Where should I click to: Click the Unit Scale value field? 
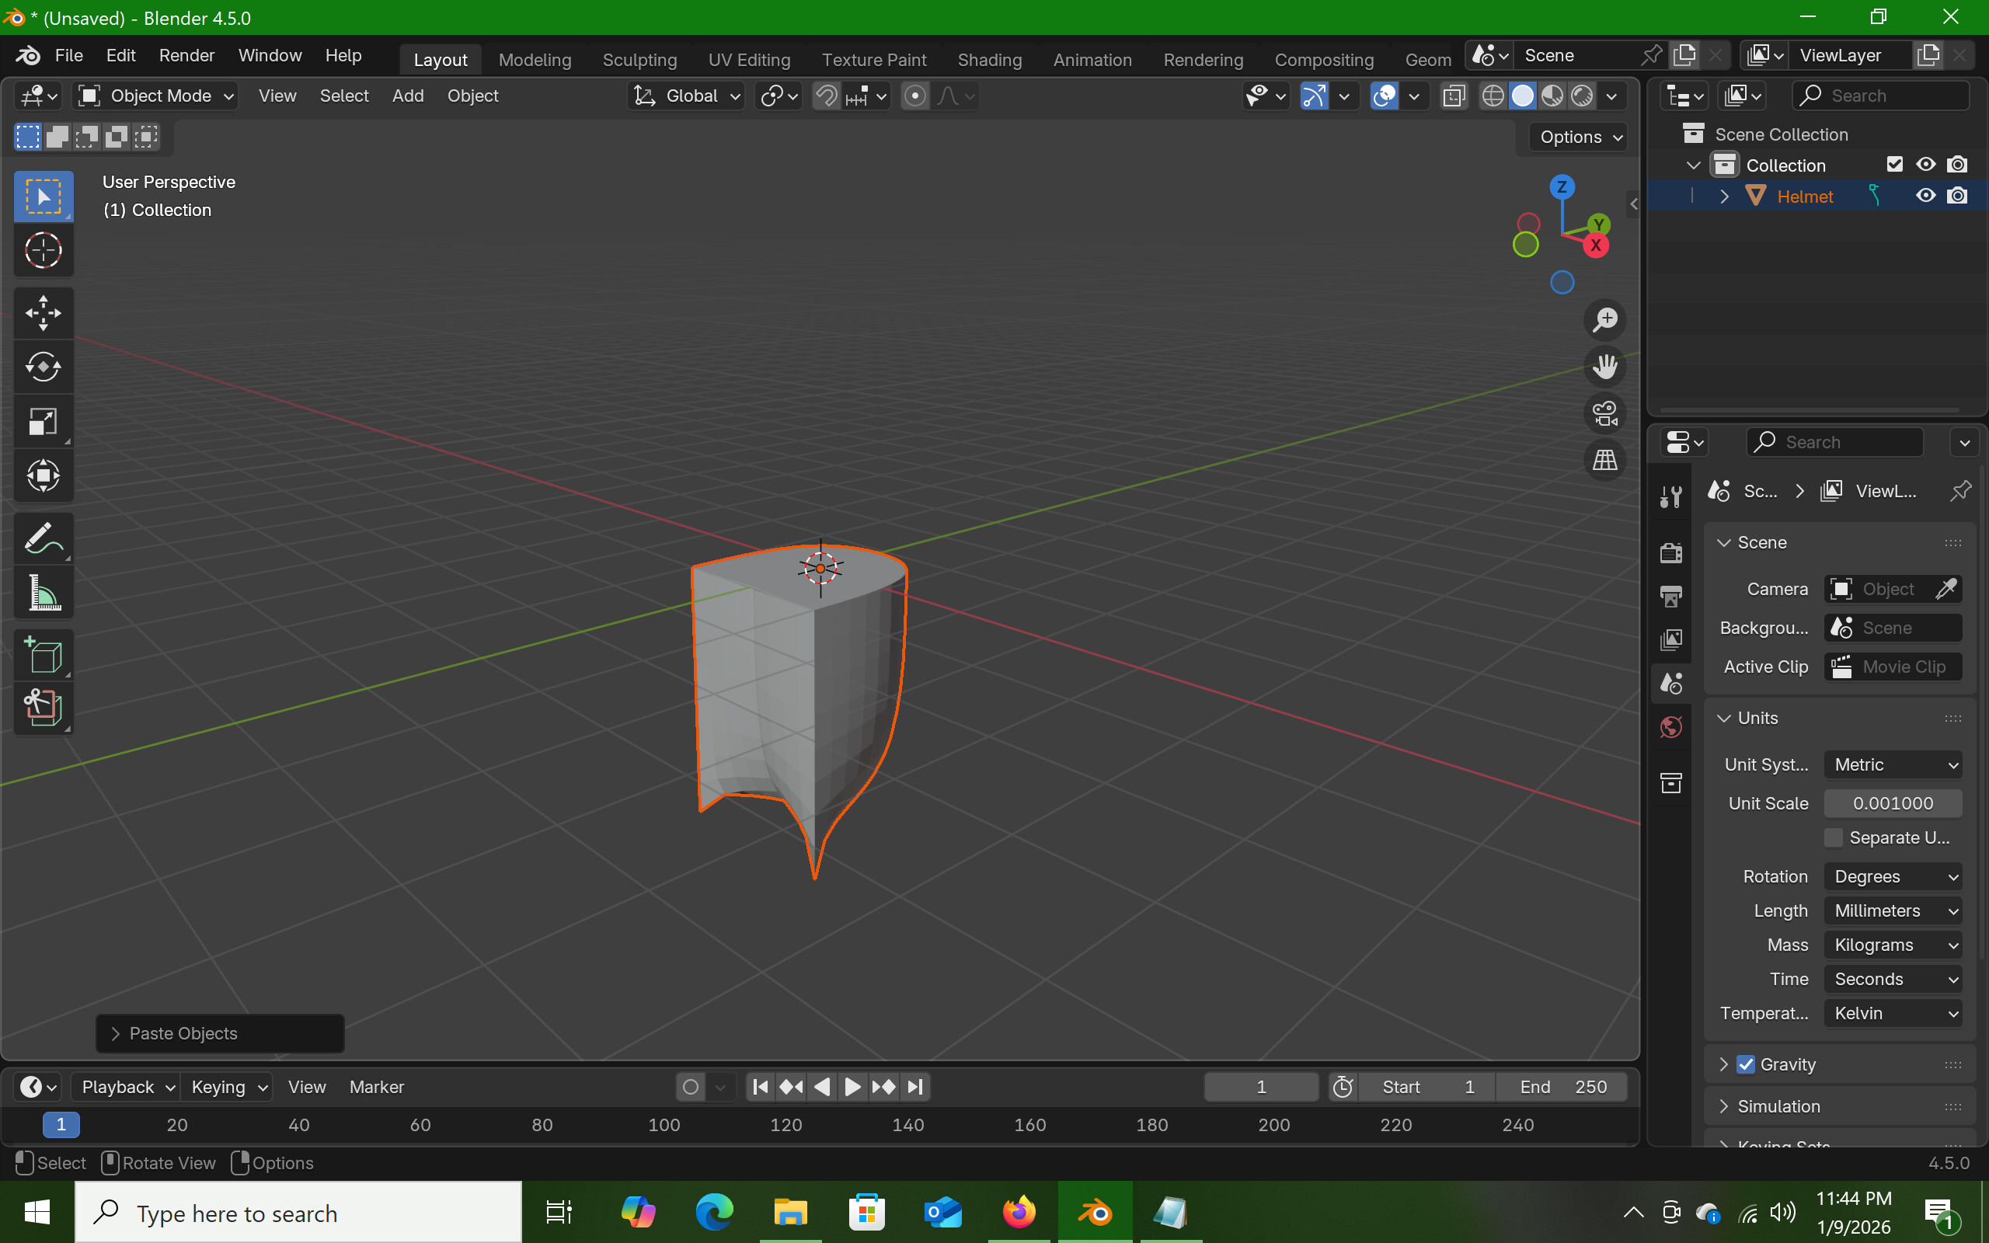1893,803
